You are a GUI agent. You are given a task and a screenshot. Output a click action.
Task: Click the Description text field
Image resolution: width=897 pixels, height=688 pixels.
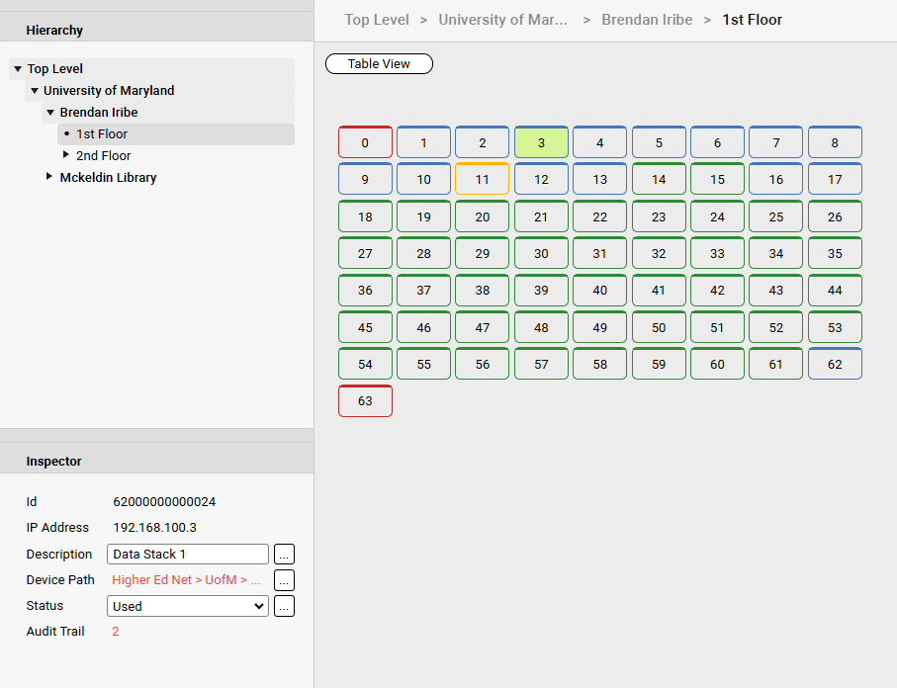[x=187, y=555]
